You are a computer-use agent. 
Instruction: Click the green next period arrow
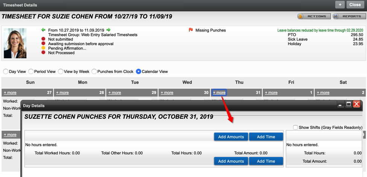(108, 30)
